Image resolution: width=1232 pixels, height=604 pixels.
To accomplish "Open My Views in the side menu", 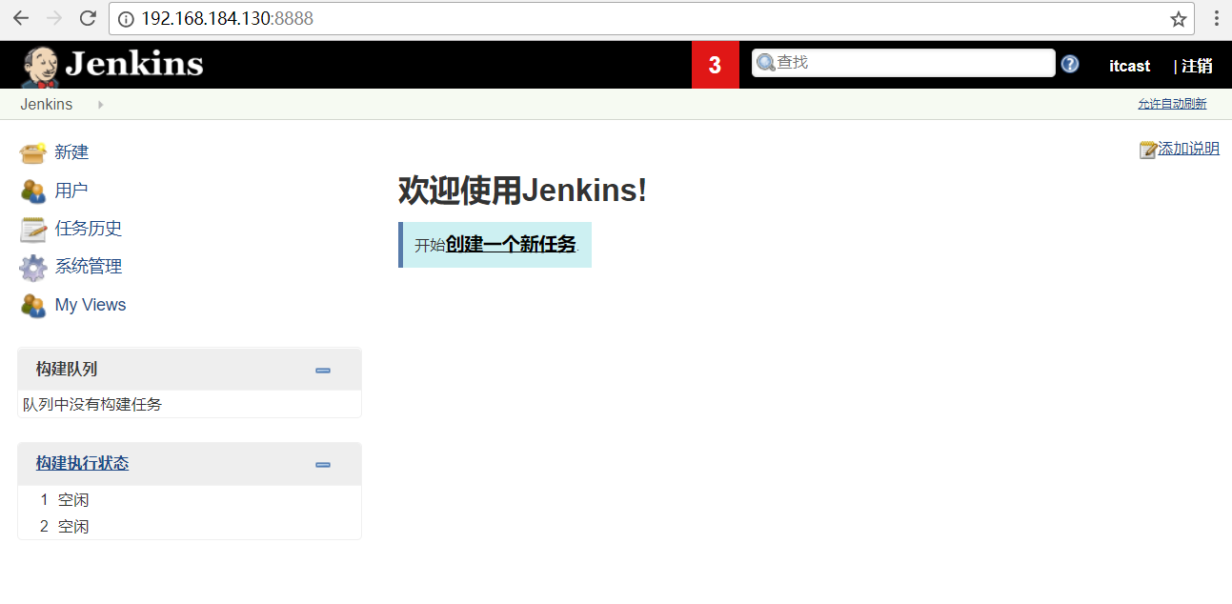I will (91, 305).
